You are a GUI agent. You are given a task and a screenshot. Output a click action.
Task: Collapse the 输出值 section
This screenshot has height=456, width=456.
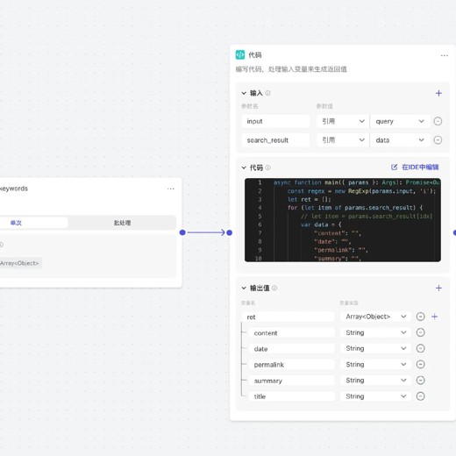pyautogui.click(x=244, y=288)
